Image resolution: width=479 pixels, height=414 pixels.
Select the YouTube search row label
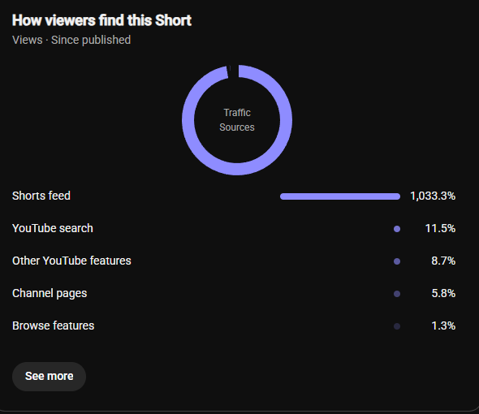53,228
